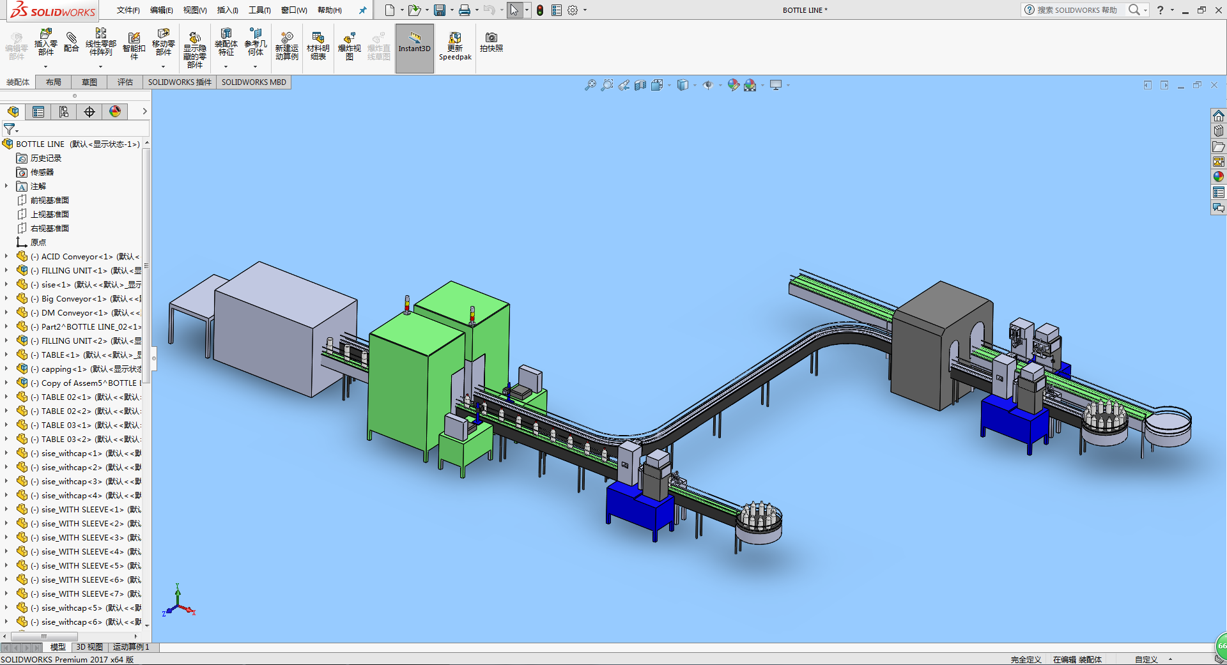The width and height of the screenshot is (1227, 665).
Task: Expand the ACID Conveyor<1> tree node
Action: point(6,256)
